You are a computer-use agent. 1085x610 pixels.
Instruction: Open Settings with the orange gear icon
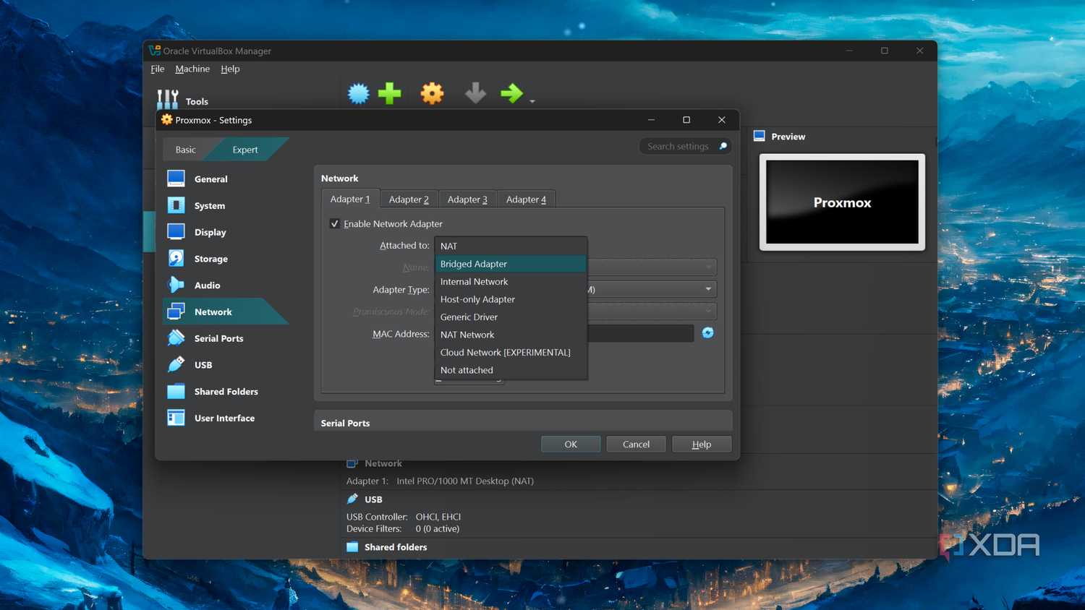tap(432, 93)
